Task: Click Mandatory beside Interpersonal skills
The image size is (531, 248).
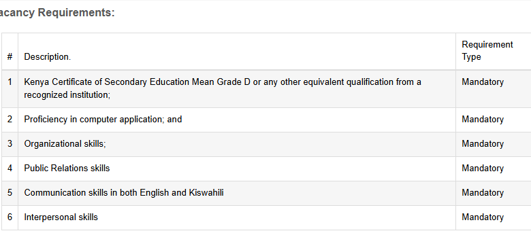Action: pyautogui.click(x=483, y=217)
